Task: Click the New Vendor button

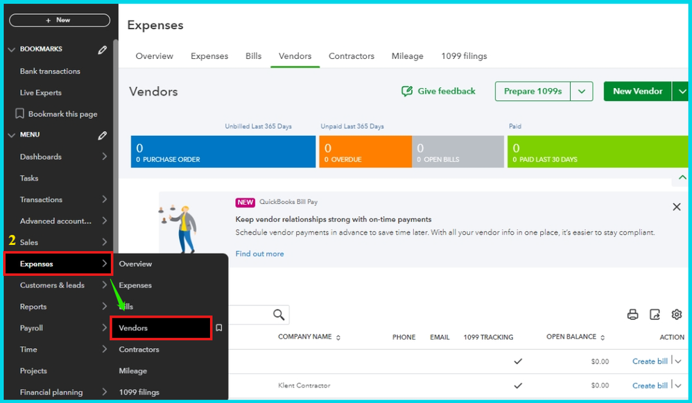Action: pyautogui.click(x=638, y=92)
